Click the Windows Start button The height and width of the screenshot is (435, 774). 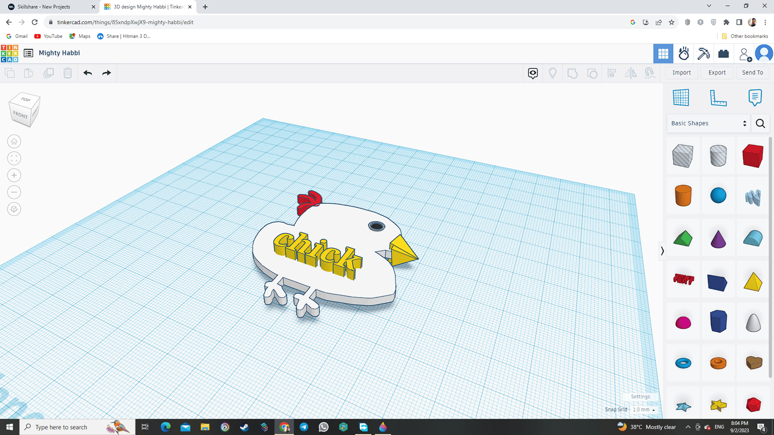point(10,427)
